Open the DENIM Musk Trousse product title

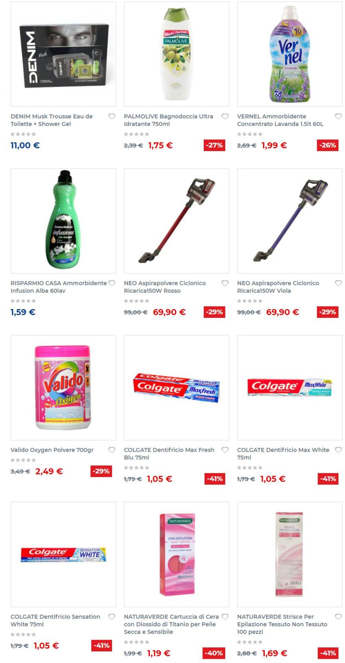pyautogui.click(x=52, y=120)
